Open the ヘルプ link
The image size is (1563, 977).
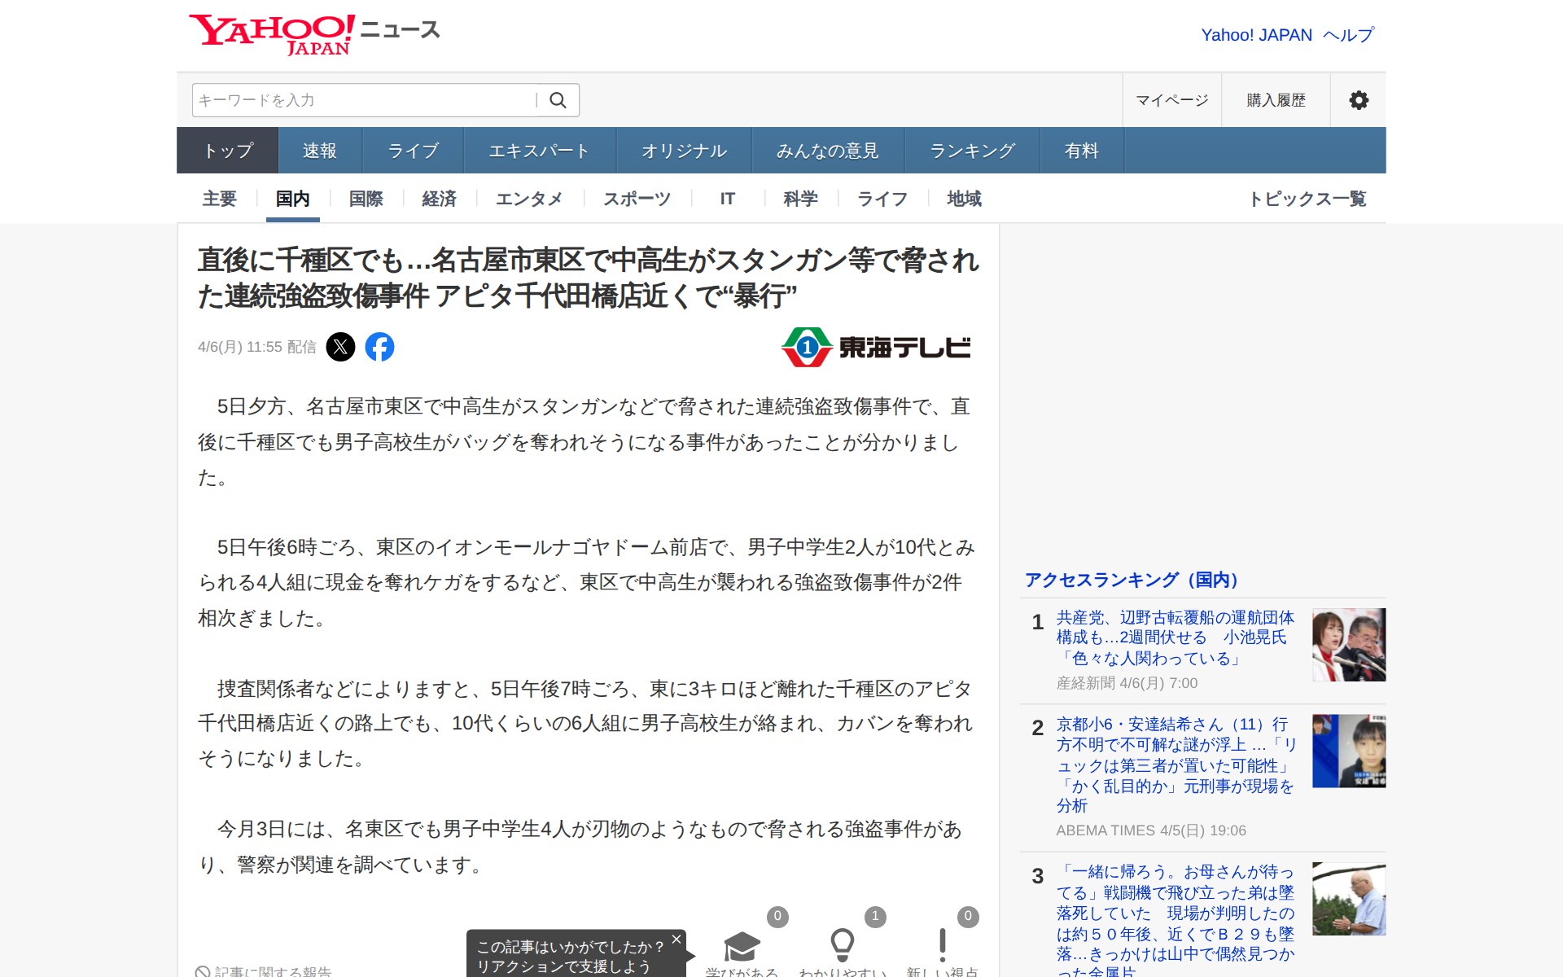point(1348,35)
